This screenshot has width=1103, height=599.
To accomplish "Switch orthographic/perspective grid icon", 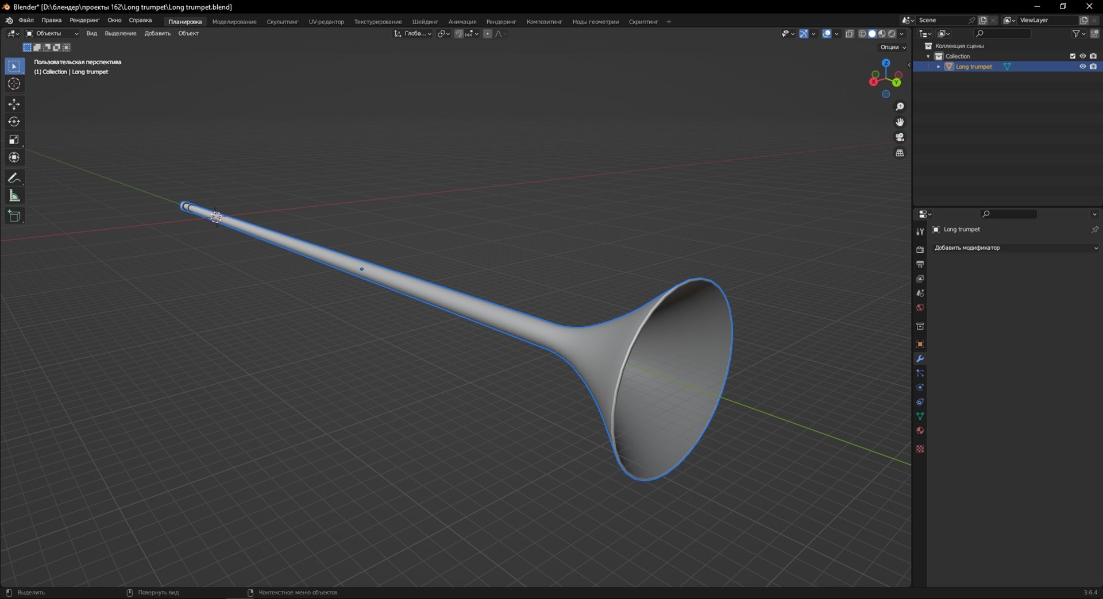I will (x=900, y=153).
